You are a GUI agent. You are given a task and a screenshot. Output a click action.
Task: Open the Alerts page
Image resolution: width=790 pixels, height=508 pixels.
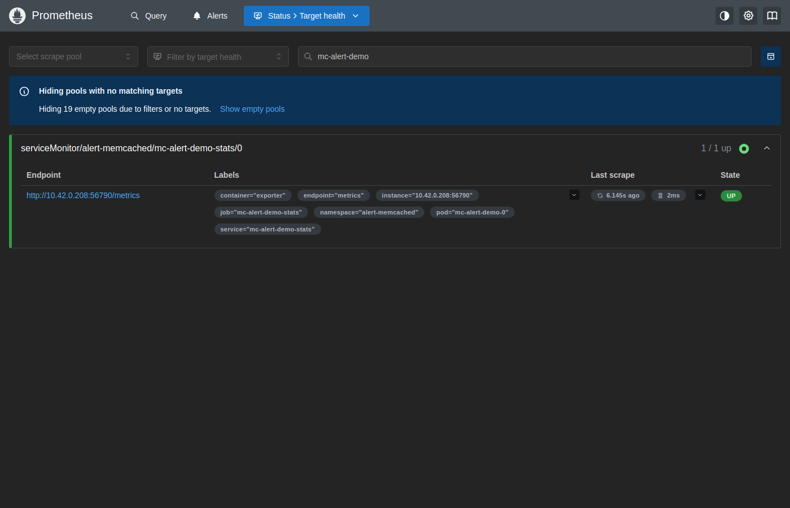point(210,16)
